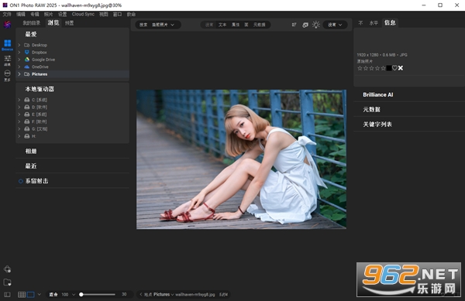Click the photo preview image
465x301 pixels.
tap(241, 159)
